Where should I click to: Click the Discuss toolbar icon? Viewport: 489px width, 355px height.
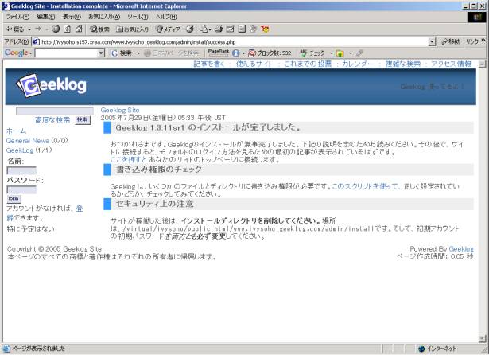(x=242, y=29)
